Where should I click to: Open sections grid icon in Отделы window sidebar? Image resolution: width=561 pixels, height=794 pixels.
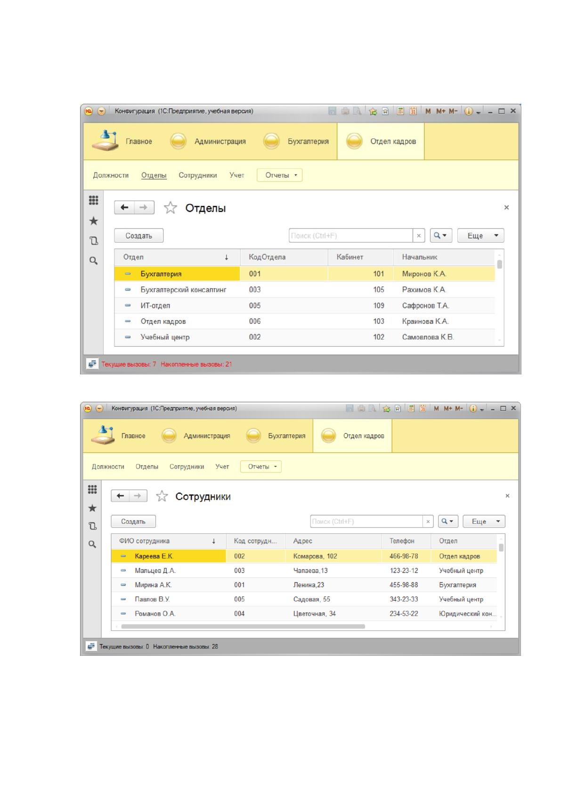(93, 200)
